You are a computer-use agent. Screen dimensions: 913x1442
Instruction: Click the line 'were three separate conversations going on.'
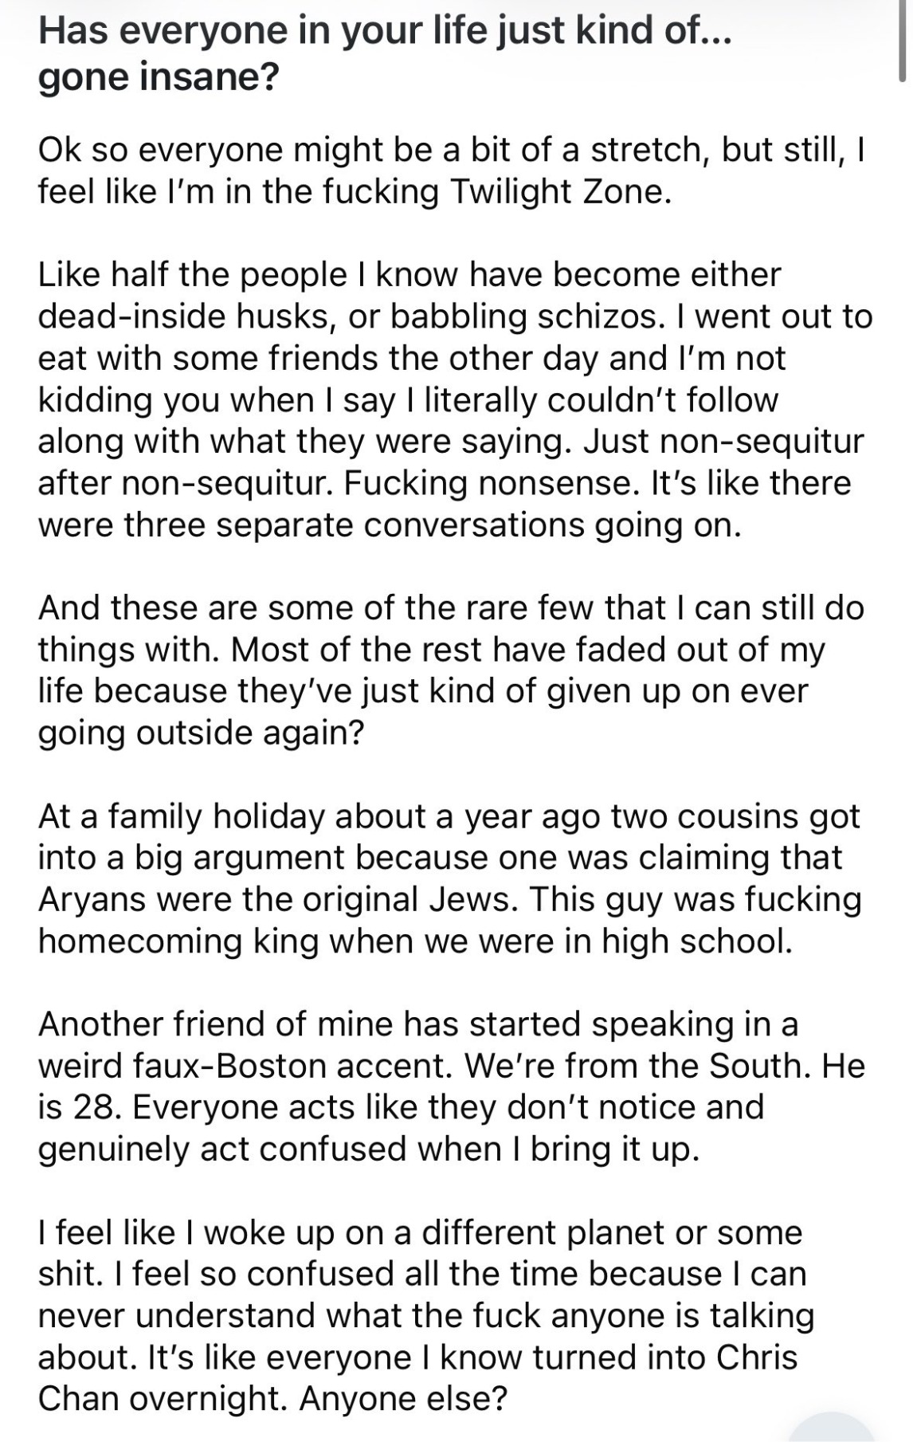coord(390,525)
